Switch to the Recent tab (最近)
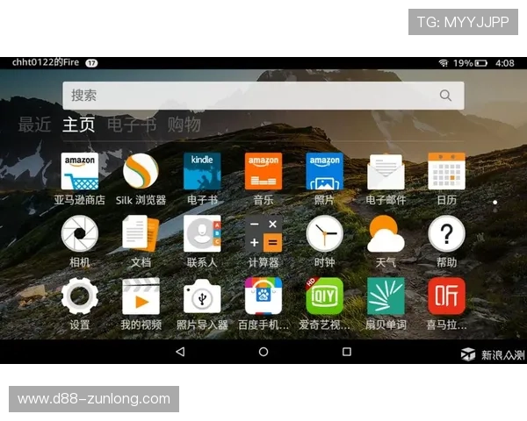This screenshot has width=527, height=421. [35, 125]
